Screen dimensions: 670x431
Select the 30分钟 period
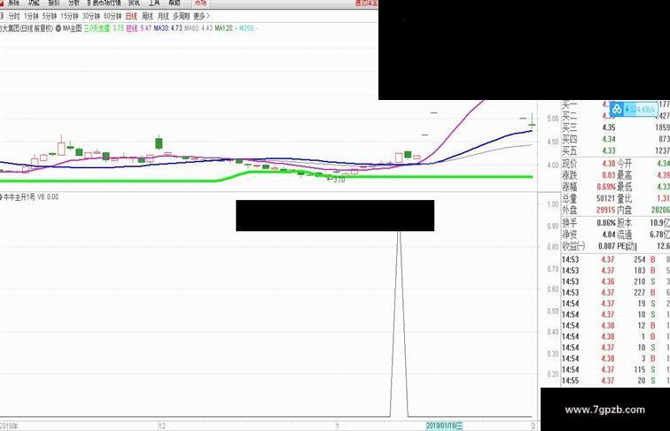coord(91,16)
